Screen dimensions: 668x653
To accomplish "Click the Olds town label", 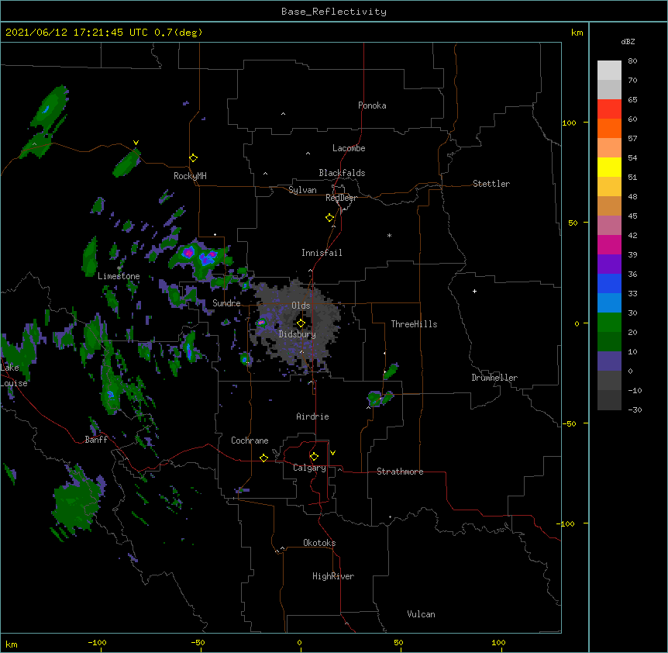I will tap(301, 306).
